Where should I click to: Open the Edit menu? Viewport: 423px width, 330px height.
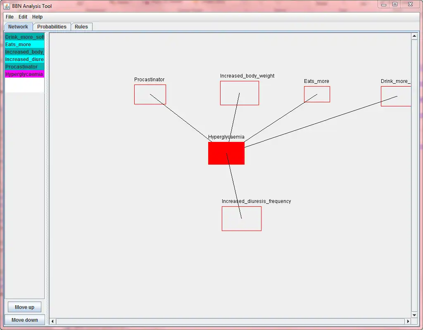23,16
